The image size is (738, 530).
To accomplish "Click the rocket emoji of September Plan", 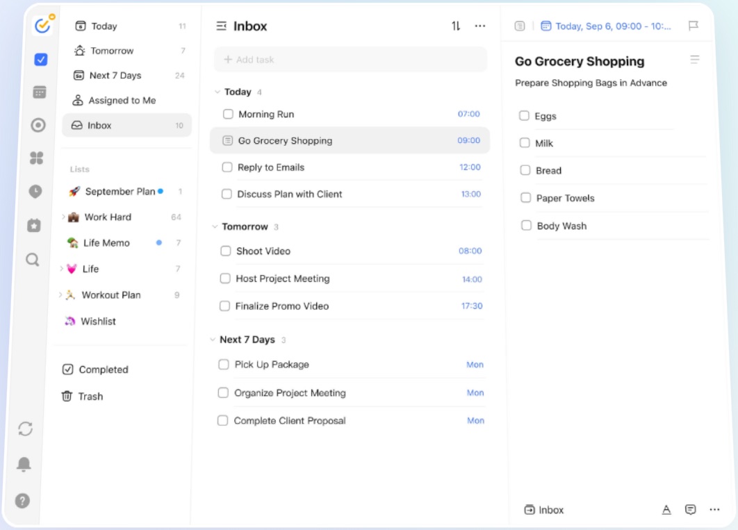I will pos(74,192).
